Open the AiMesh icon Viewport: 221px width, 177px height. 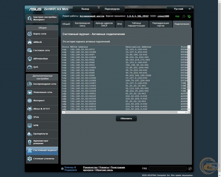[29, 42]
